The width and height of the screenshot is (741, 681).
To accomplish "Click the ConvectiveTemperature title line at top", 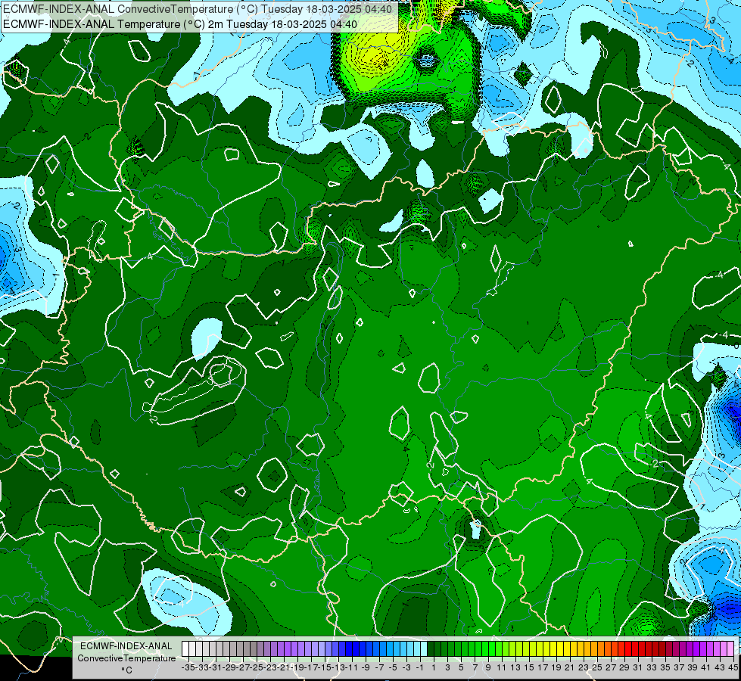I will pyautogui.click(x=198, y=8).
